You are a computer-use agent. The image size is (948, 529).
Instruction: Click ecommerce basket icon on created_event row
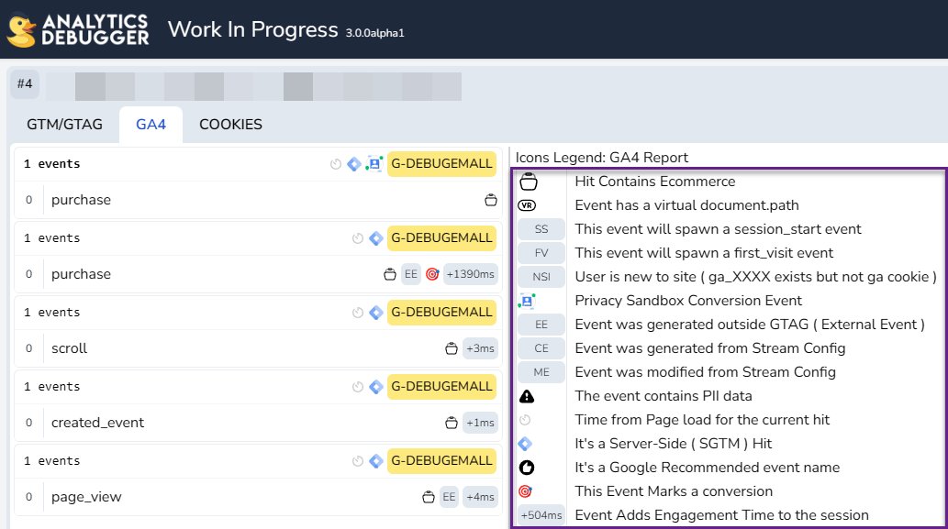(x=451, y=423)
